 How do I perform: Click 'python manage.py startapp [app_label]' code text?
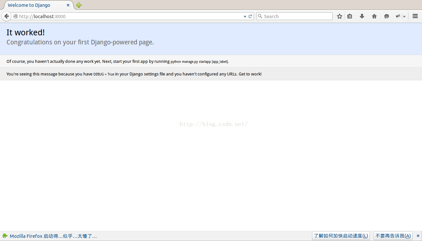click(x=199, y=62)
